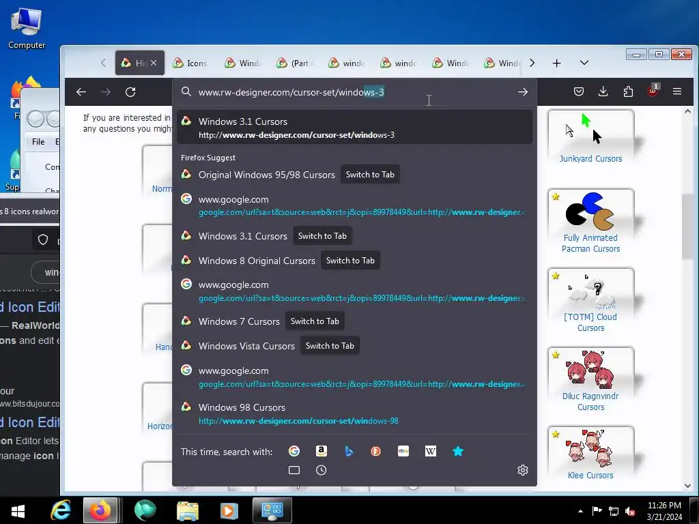Click the Firefox forward arrow button
699x524 pixels.
[106, 92]
